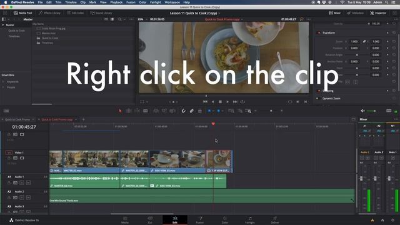The height and width of the screenshot is (225, 400).
Task: Click the Insert Clip icon
Action: (x=156, y=111)
